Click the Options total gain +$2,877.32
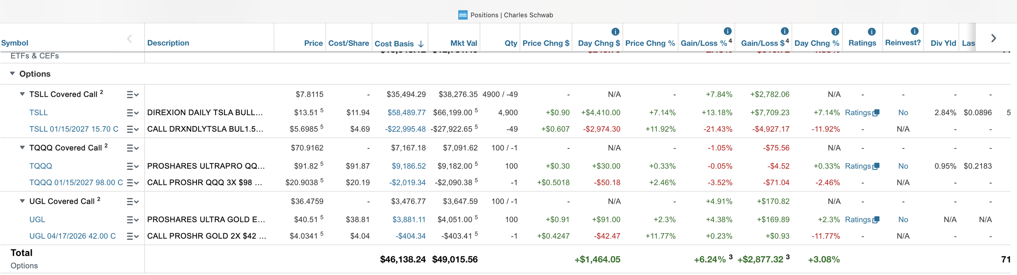This screenshot has height=275, width=1017. coord(760,260)
